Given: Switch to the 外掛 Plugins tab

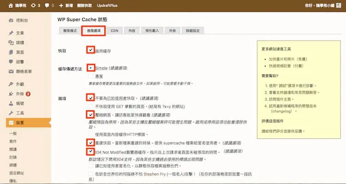Looking at the screenshot, I should coord(173,31).
